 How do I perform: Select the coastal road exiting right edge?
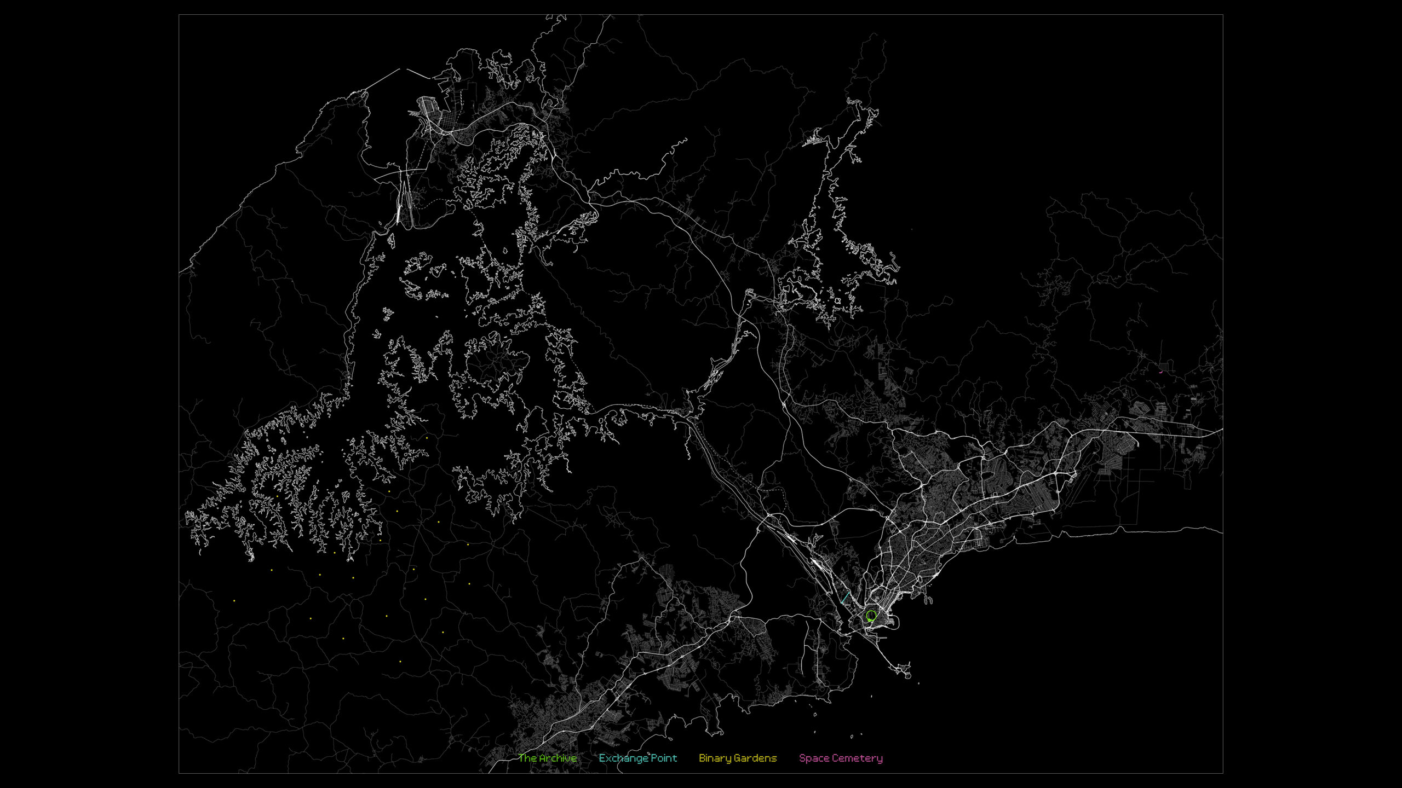[1213, 530]
